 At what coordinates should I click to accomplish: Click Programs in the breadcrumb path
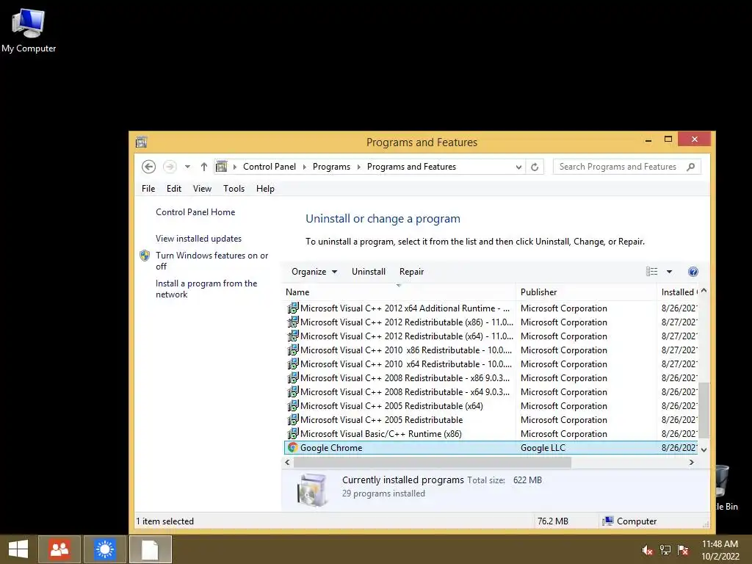331,167
